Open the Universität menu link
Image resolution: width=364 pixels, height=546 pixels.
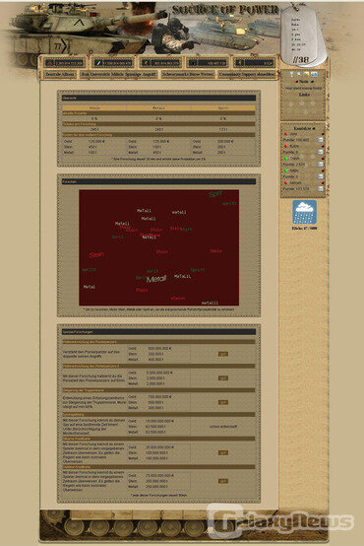(x=99, y=75)
